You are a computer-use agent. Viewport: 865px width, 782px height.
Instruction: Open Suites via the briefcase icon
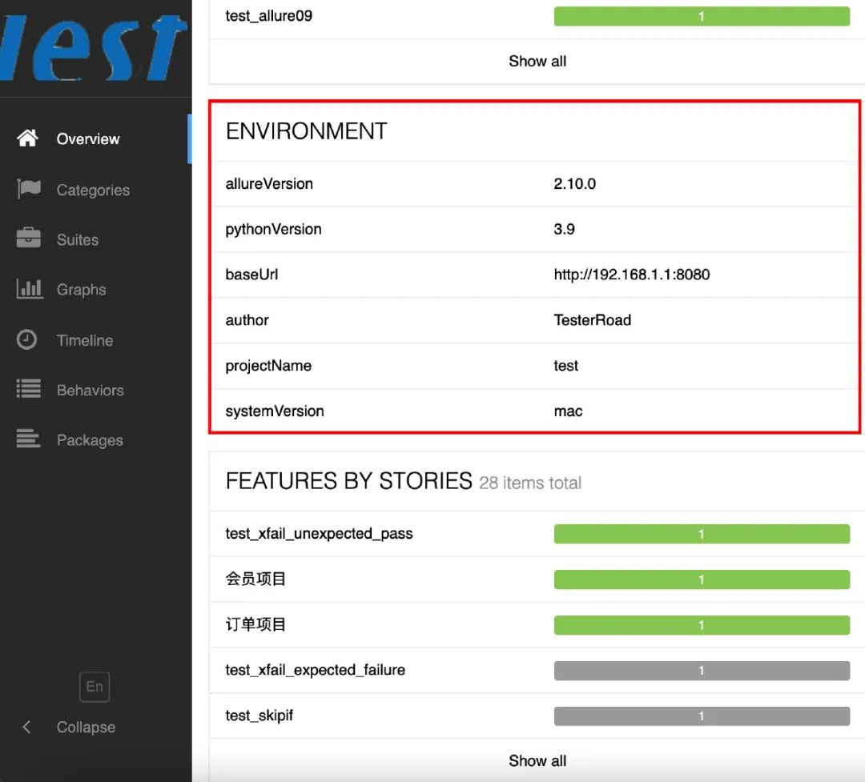(x=26, y=239)
